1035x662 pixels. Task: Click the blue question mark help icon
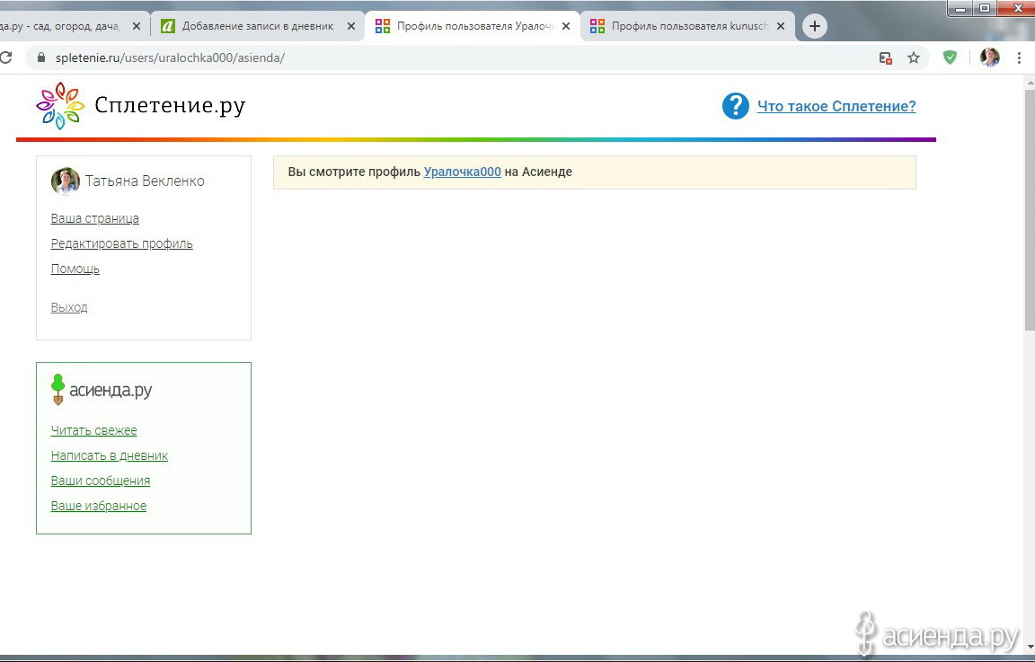click(735, 106)
